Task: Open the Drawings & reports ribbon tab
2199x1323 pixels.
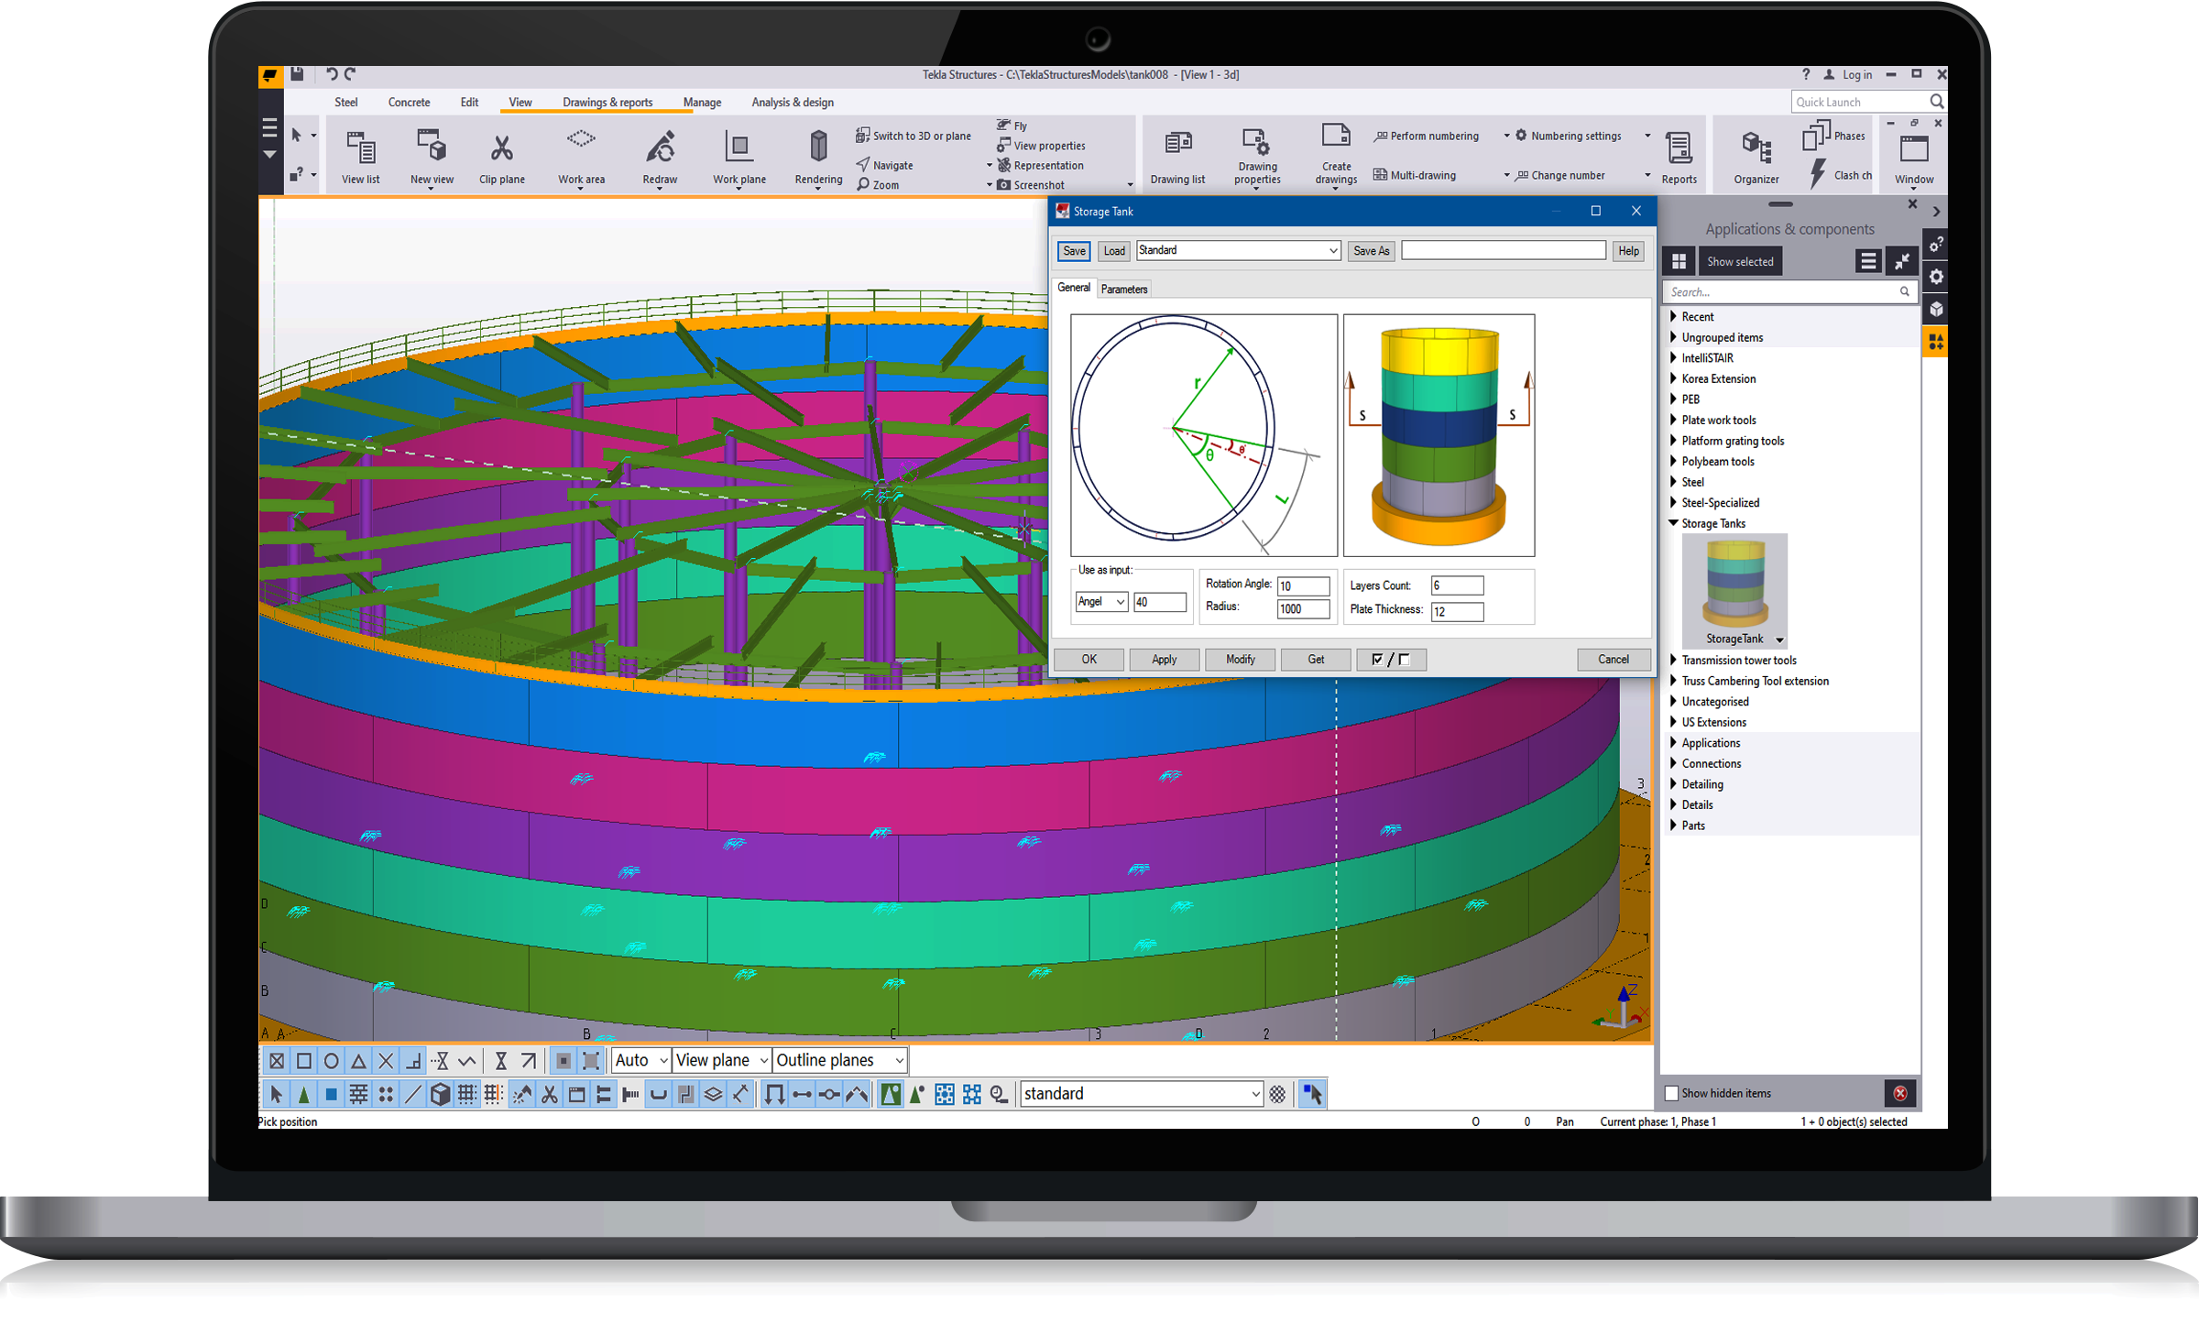Action: [x=607, y=103]
